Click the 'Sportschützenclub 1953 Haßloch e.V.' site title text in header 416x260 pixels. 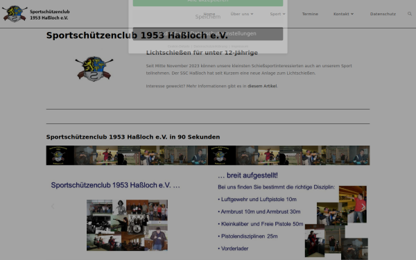50,15
